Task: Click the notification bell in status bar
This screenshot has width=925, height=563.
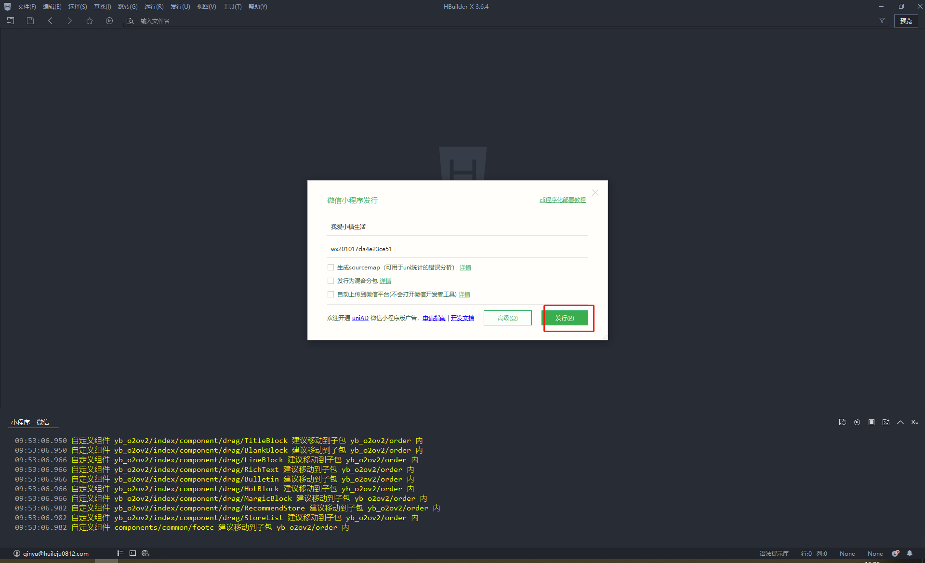Action: (x=910, y=553)
